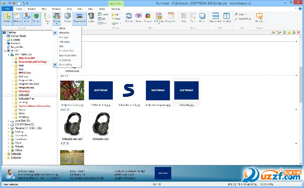
Task: Open the help question mark icon
Action: 300,8
